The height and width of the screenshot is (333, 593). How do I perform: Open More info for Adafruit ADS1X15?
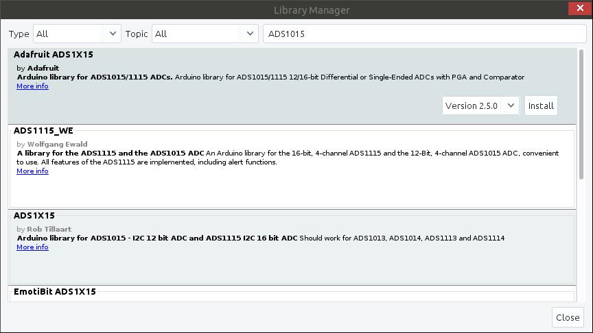[x=32, y=86]
